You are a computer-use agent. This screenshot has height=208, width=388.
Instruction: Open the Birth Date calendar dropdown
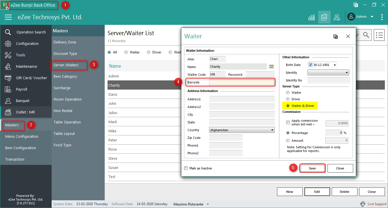point(334,65)
